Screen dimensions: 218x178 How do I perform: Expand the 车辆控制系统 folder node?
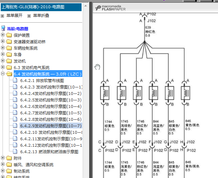point(3,48)
